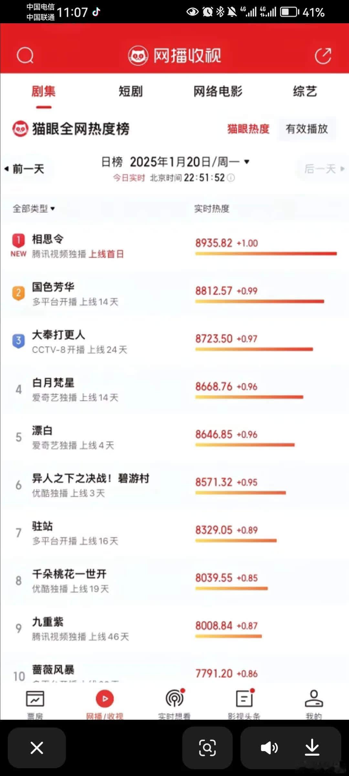349x776 pixels.
Task: Mute sound via the speaker icon
Action: [x=269, y=748]
